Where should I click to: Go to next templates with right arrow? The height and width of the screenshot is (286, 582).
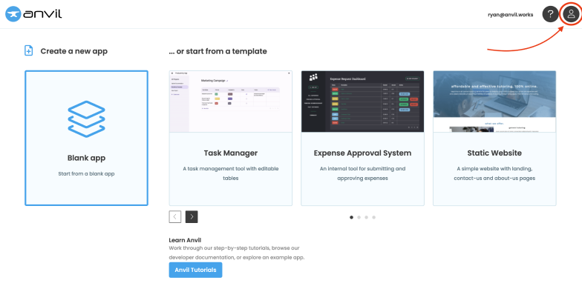coord(192,216)
